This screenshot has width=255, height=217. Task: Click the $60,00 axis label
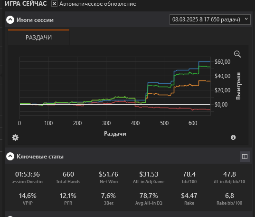[223, 62]
